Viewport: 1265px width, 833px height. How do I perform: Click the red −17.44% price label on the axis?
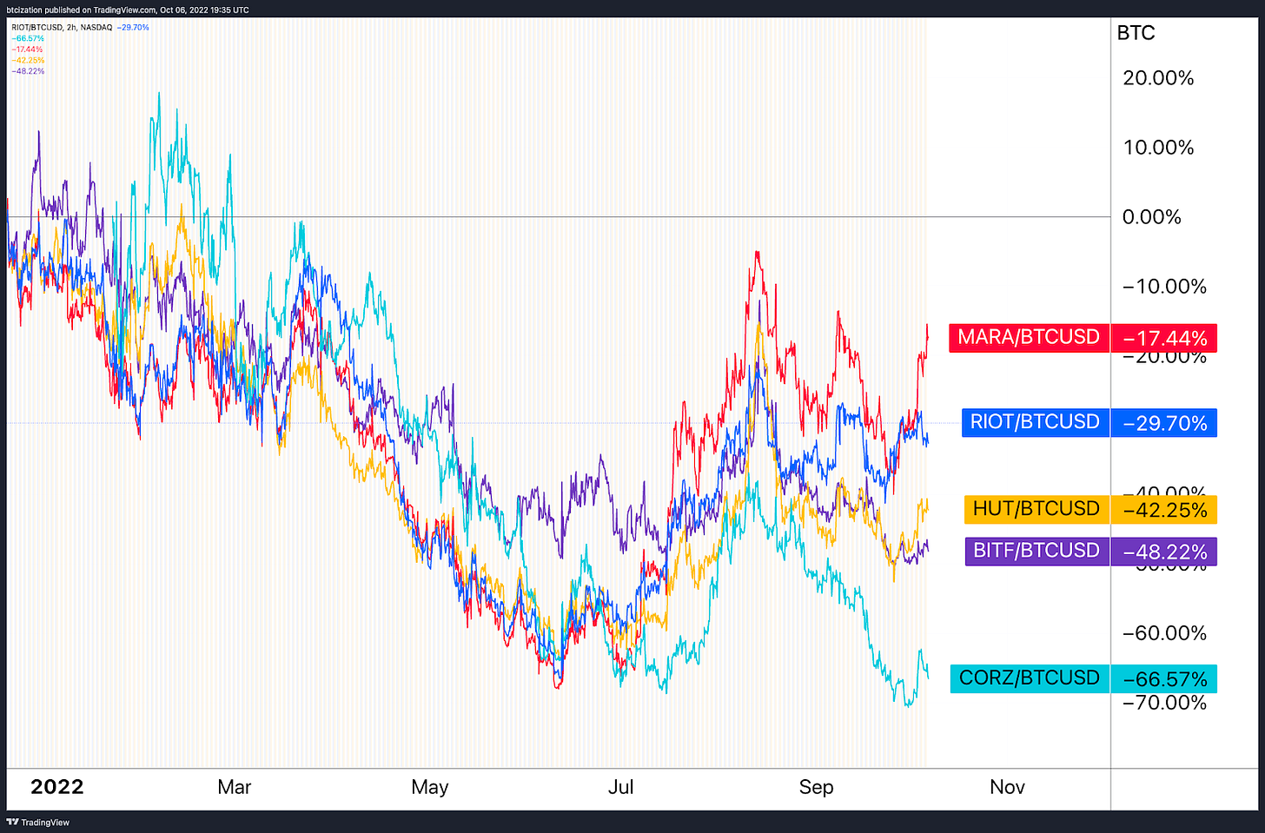pyautogui.click(x=1164, y=338)
